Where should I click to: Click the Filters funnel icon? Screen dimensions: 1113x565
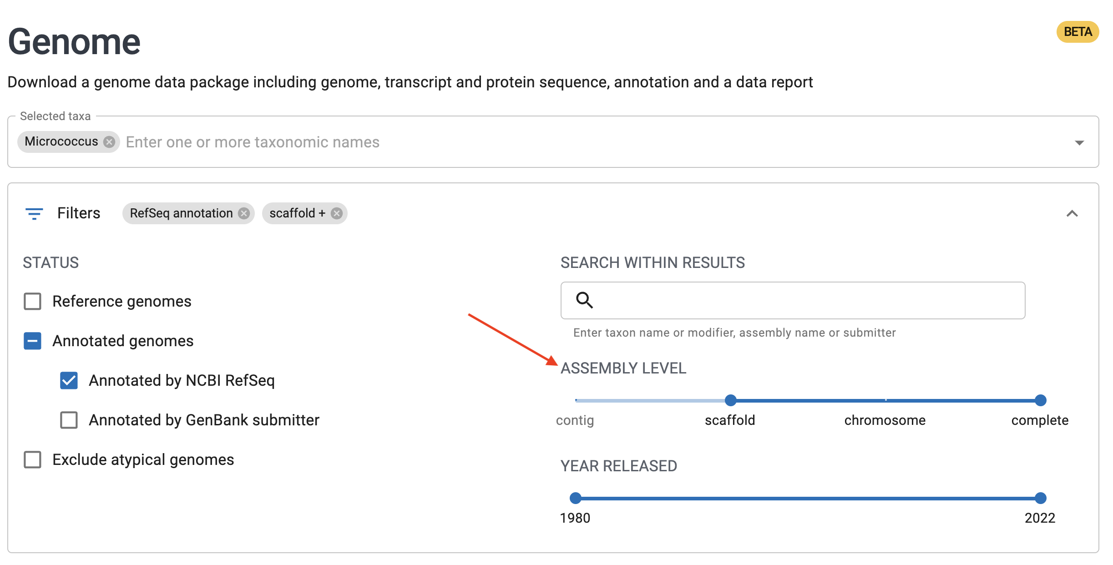click(34, 213)
